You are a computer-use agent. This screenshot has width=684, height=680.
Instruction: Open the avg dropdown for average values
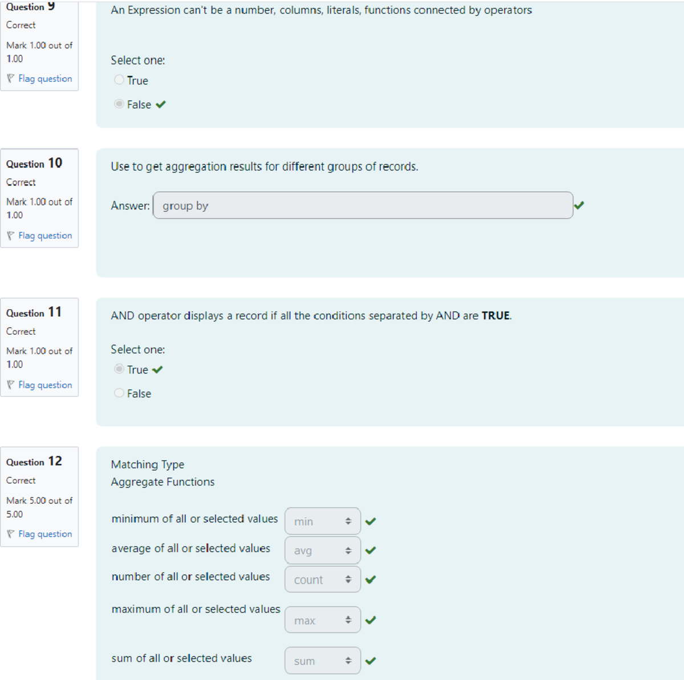(323, 551)
